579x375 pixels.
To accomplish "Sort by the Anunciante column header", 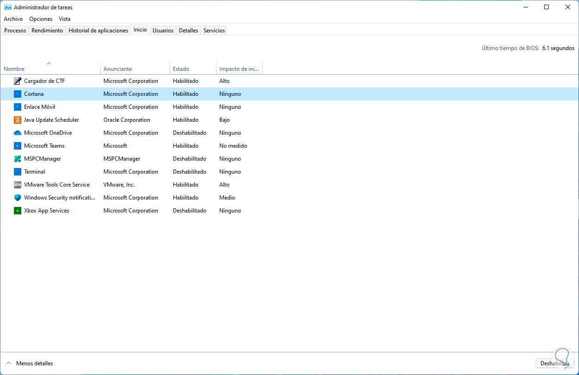I will (135, 68).
